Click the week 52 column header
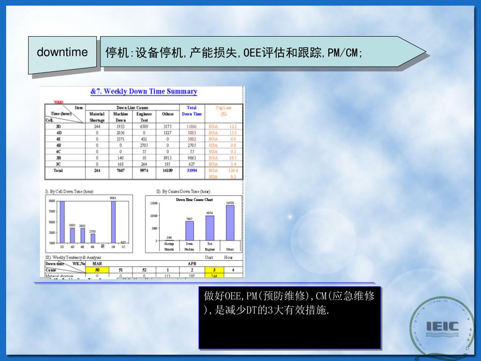481x361 pixels. pos(144,270)
